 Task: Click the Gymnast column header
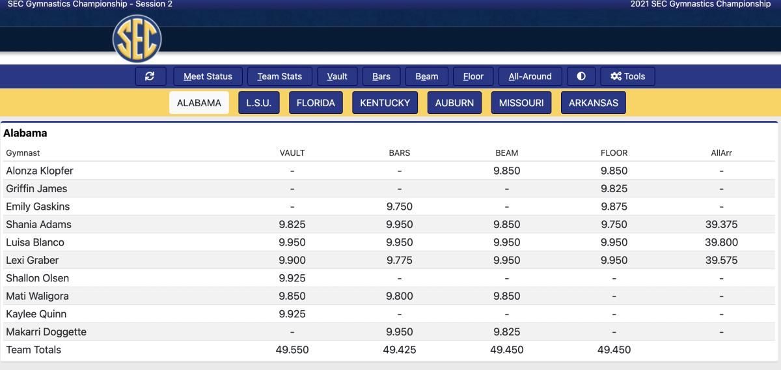23,153
